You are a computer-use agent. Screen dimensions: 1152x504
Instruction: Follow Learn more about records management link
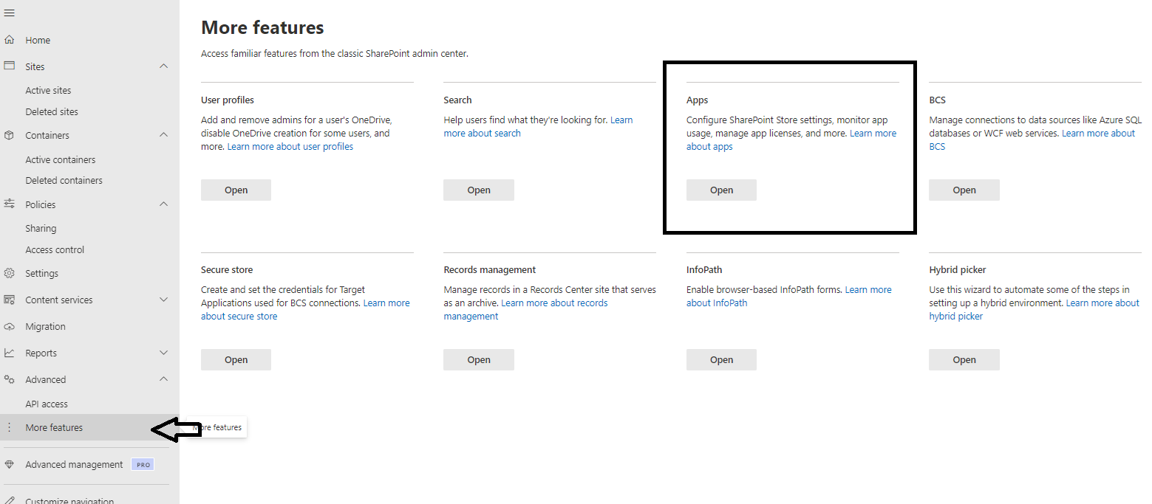[x=554, y=303]
